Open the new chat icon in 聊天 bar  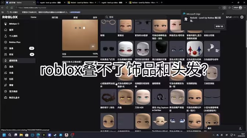tap(240, 129)
